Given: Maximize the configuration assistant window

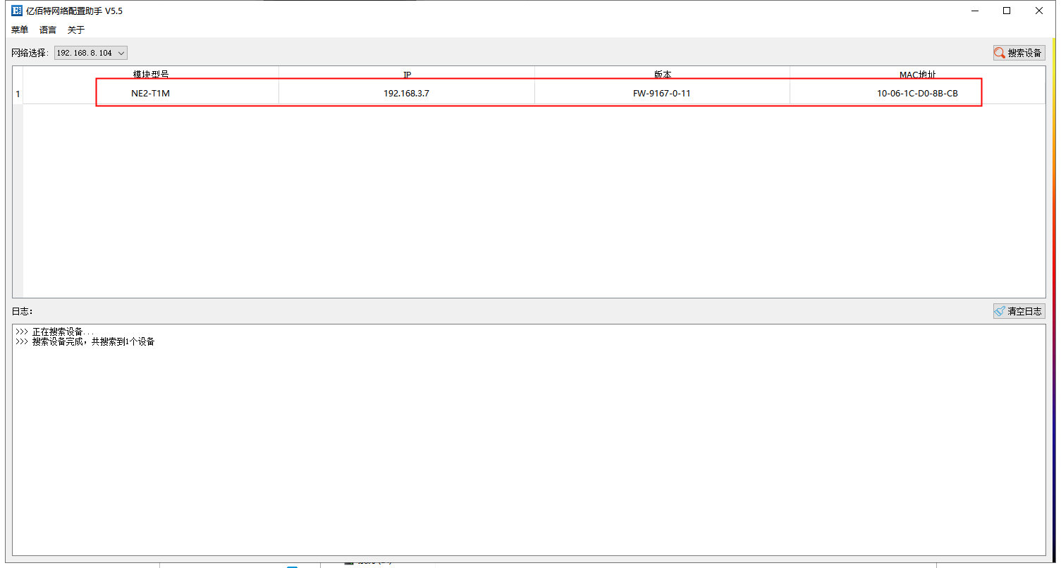Looking at the screenshot, I should (1007, 11).
